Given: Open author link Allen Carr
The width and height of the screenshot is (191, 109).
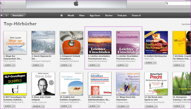Looking at the screenshot, I should [149, 59].
